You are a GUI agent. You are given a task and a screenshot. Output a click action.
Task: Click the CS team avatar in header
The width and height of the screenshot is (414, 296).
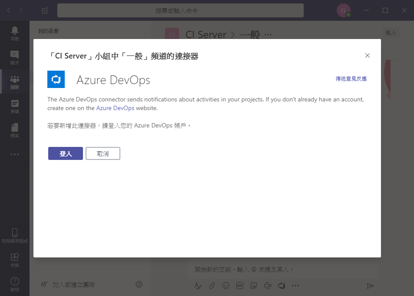click(172, 34)
